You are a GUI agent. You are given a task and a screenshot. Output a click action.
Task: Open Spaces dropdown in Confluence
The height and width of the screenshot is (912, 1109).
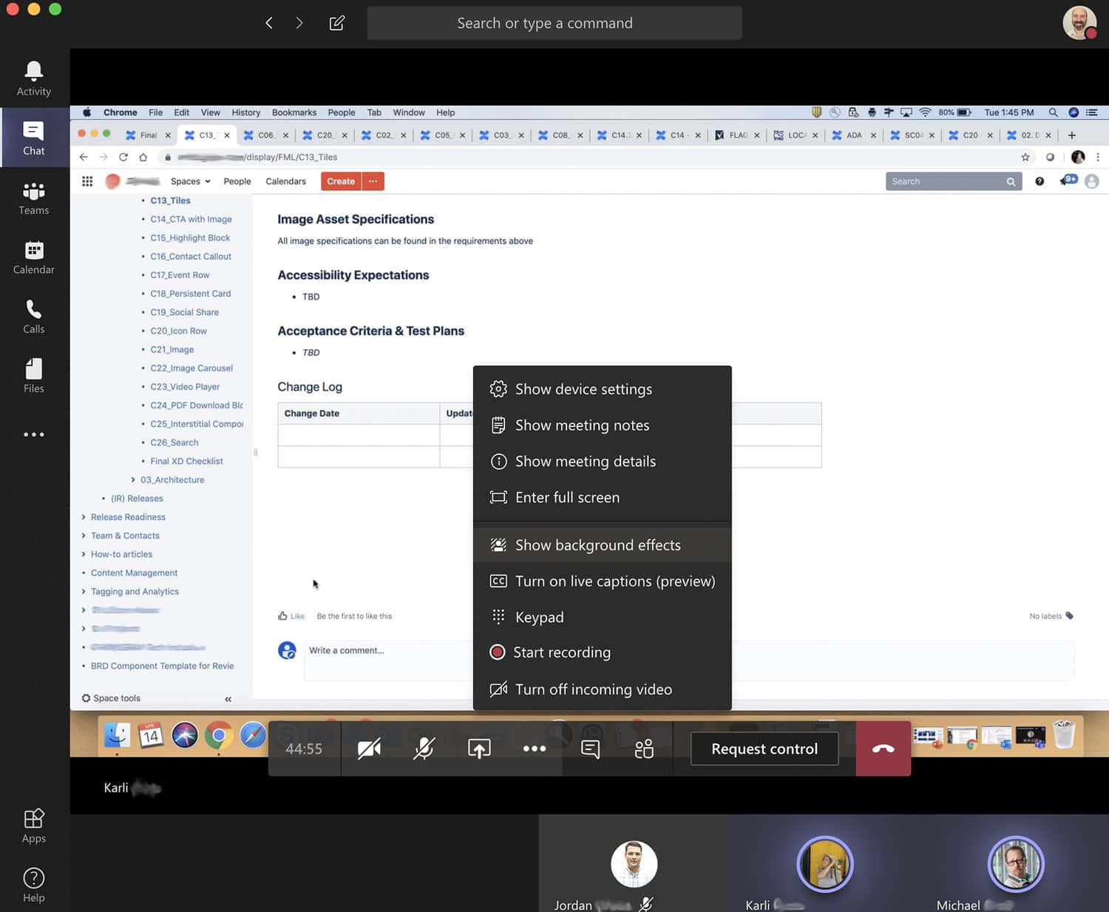(190, 181)
